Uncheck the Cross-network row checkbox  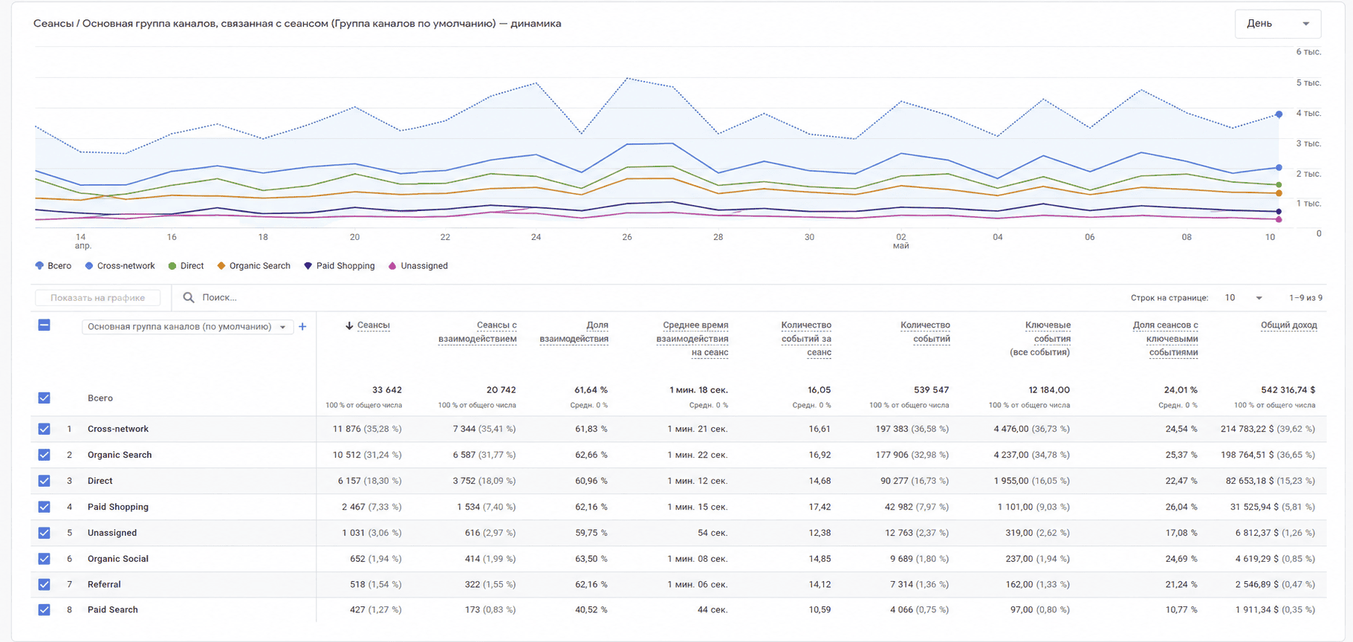[x=44, y=429]
